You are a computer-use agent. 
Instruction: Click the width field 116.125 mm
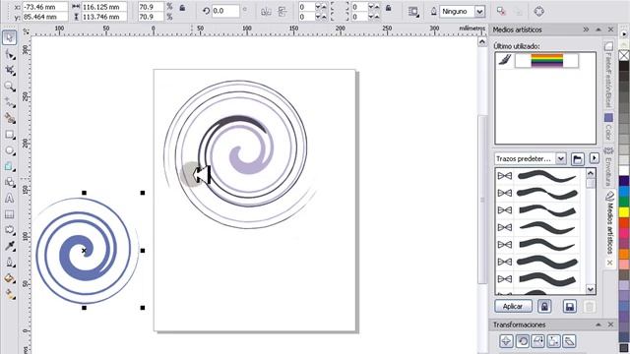(104, 7)
